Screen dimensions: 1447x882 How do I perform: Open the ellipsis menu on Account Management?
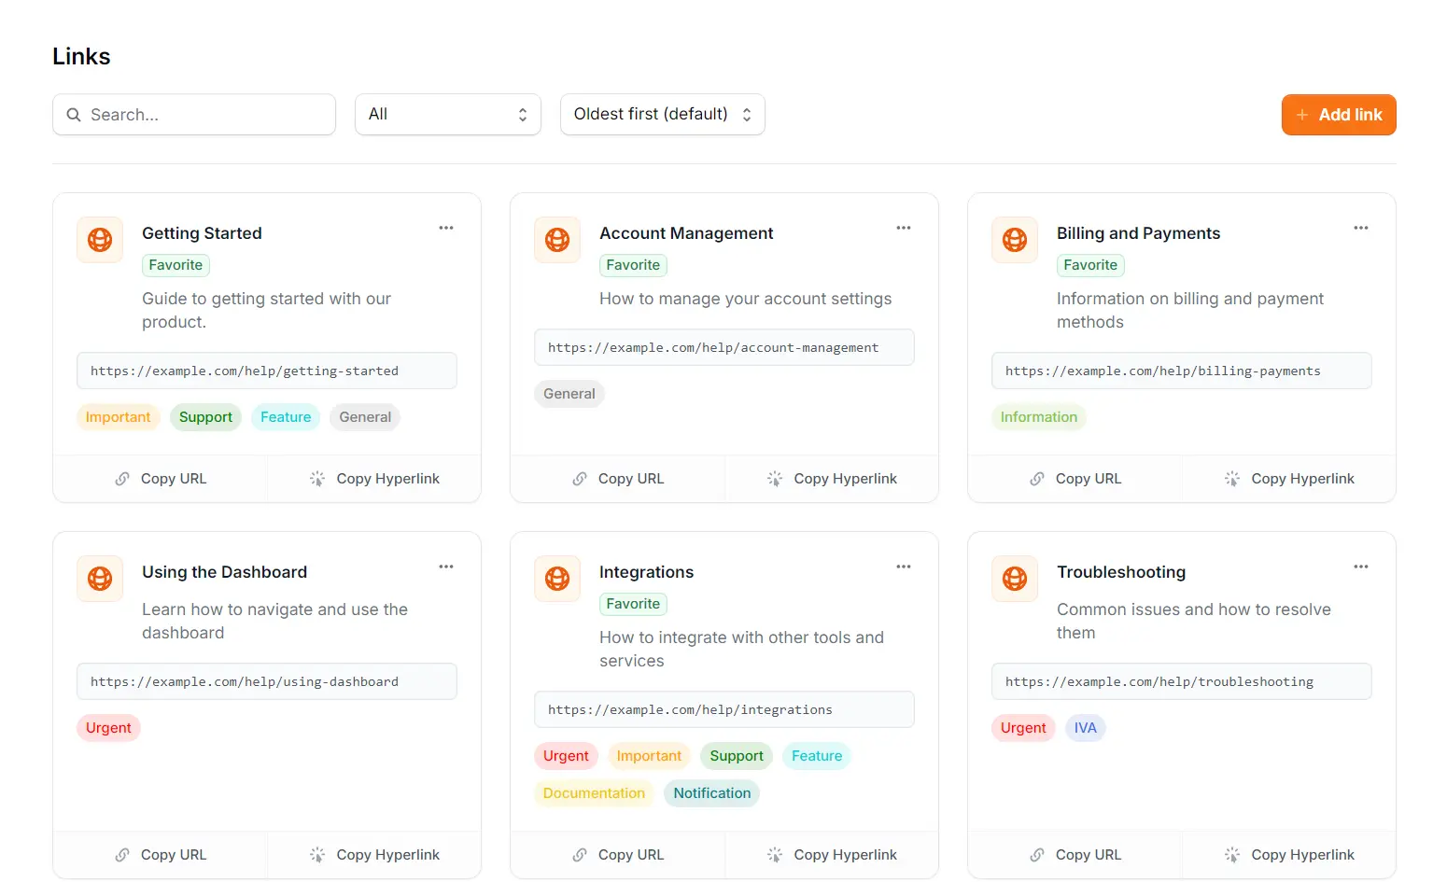(903, 228)
